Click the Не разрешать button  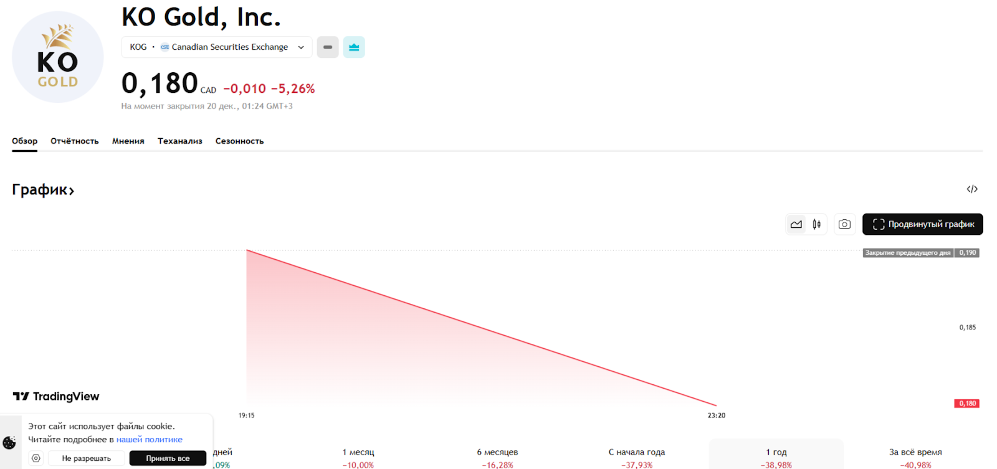pyautogui.click(x=87, y=458)
